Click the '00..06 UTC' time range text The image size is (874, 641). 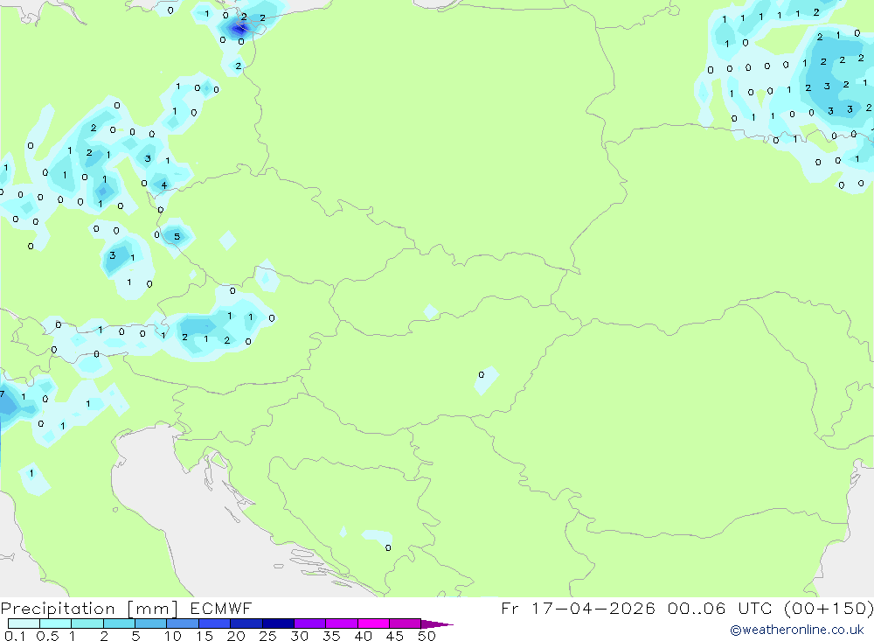pyautogui.click(x=719, y=608)
